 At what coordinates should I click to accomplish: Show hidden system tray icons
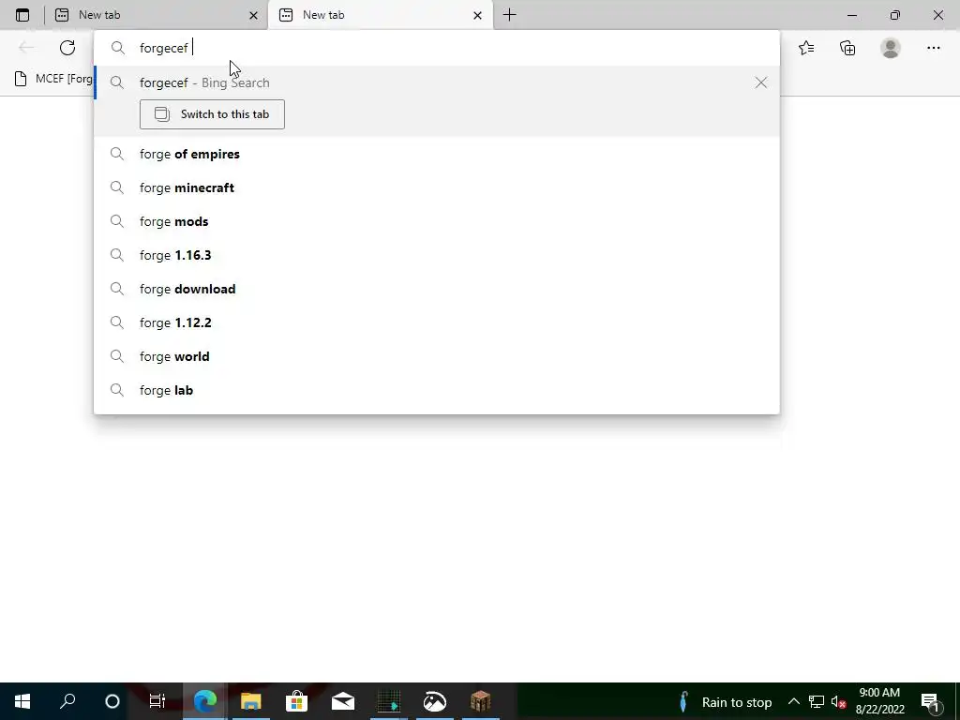[x=793, y=701]
